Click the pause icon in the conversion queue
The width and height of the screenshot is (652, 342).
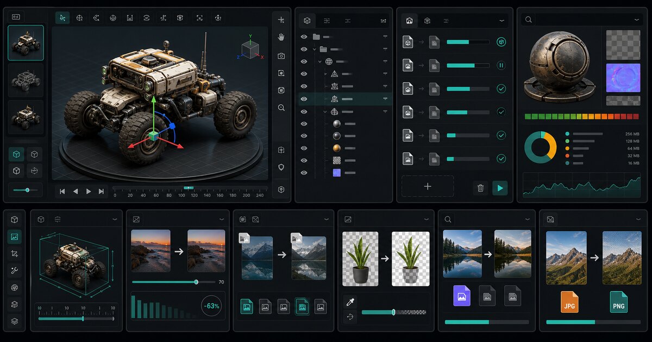tap(501, 65)
